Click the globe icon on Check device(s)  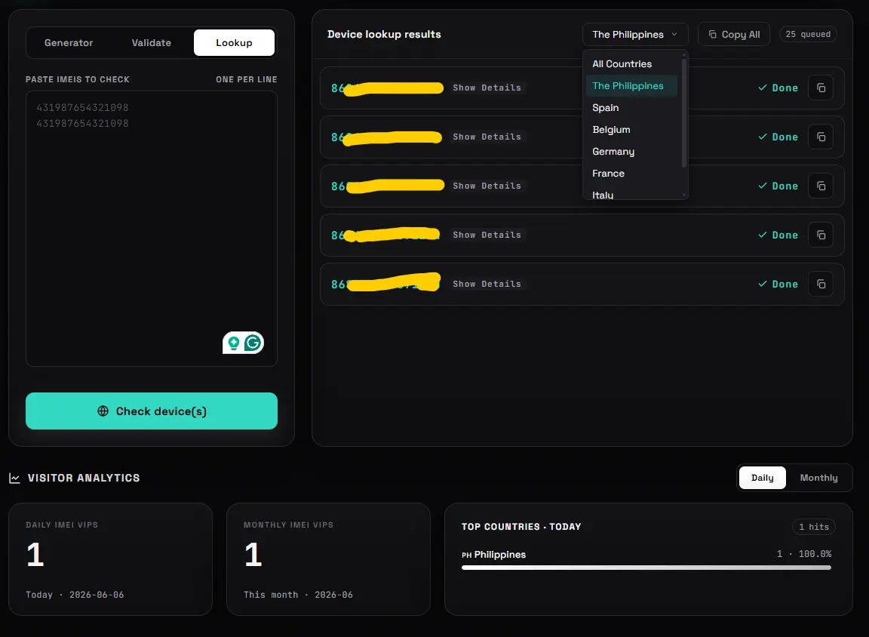point(103,411)
